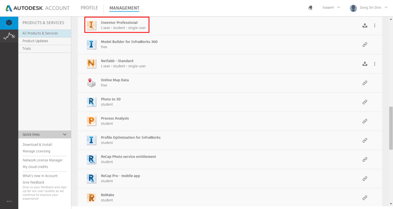The width and height of the screenshot is (393, 209).
Task: Open the ReCap Pro mobile app link icon
Action: tap(365, 178)
